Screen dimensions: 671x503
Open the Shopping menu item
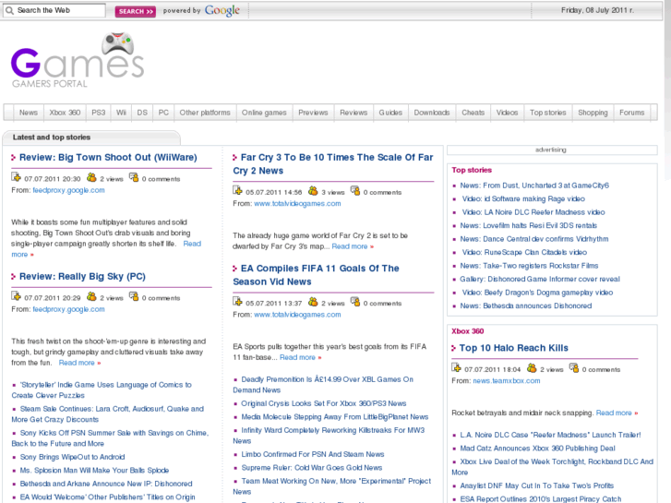pyautogui.click(x=593, y=113)
